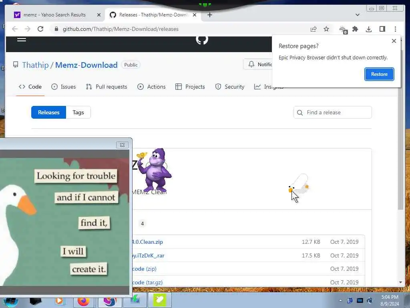Select the Releases Memz-Download browser tab
Viewport: 410px width, 308px height.
(x=153, y=15)
